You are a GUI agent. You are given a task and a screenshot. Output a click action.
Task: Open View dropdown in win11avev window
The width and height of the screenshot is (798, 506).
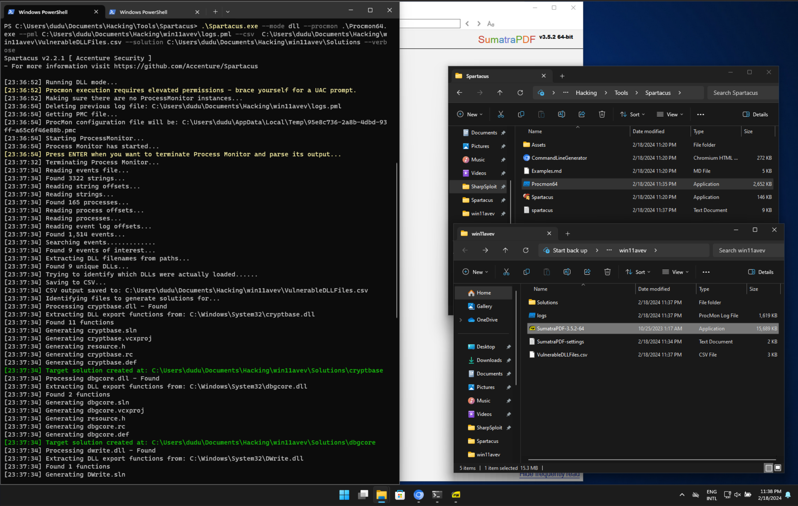pos(675,272)
